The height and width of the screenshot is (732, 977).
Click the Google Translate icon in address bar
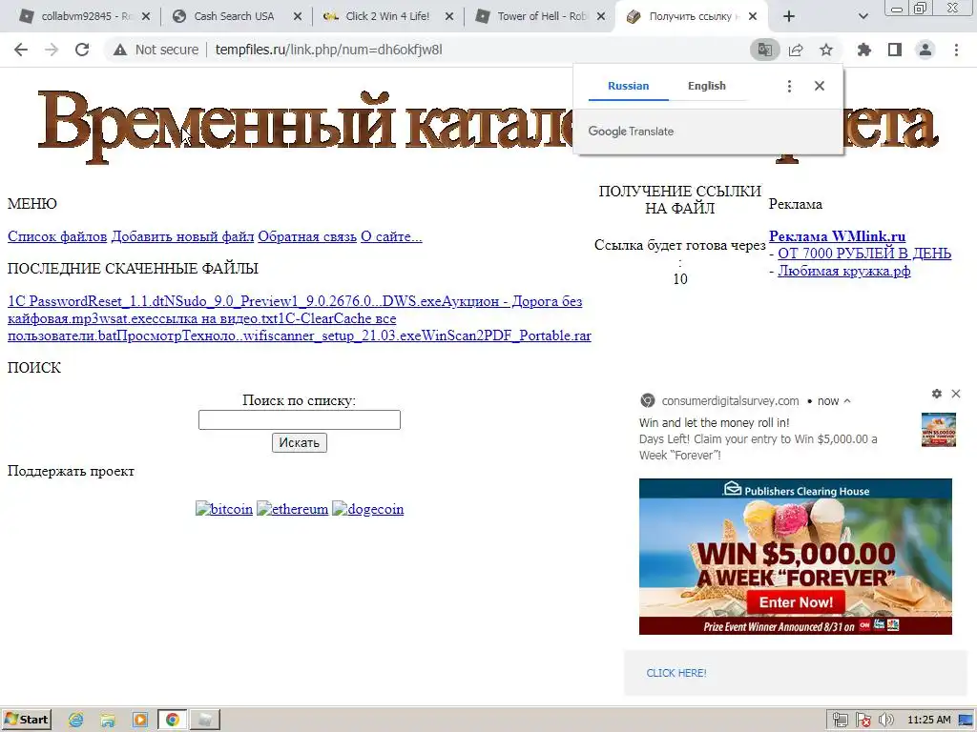point(764,50)
